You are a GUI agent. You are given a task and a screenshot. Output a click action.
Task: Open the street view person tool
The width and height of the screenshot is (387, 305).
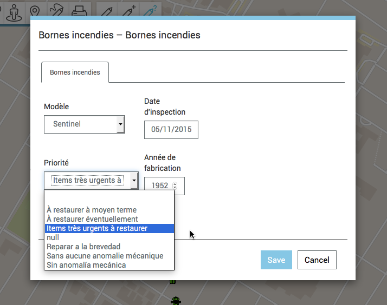coord(14,12)
